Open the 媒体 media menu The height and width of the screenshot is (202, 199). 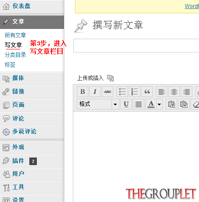(32, 79)
